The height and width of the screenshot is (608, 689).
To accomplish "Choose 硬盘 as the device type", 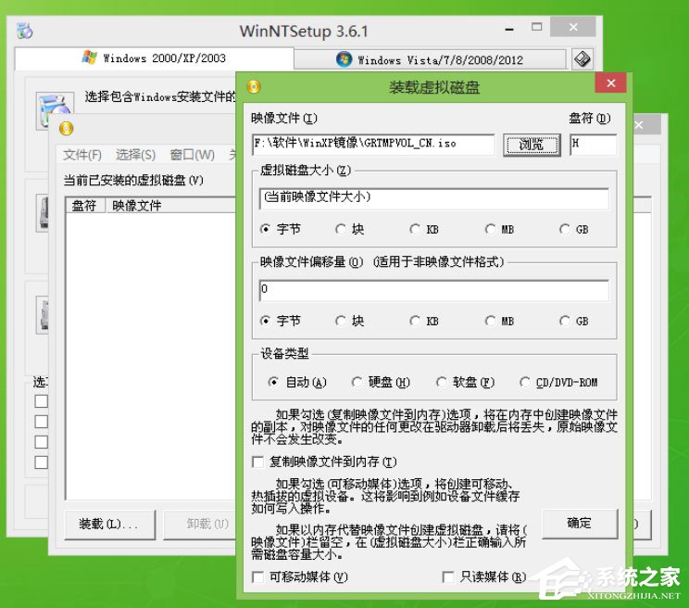I will click(358, 382).
